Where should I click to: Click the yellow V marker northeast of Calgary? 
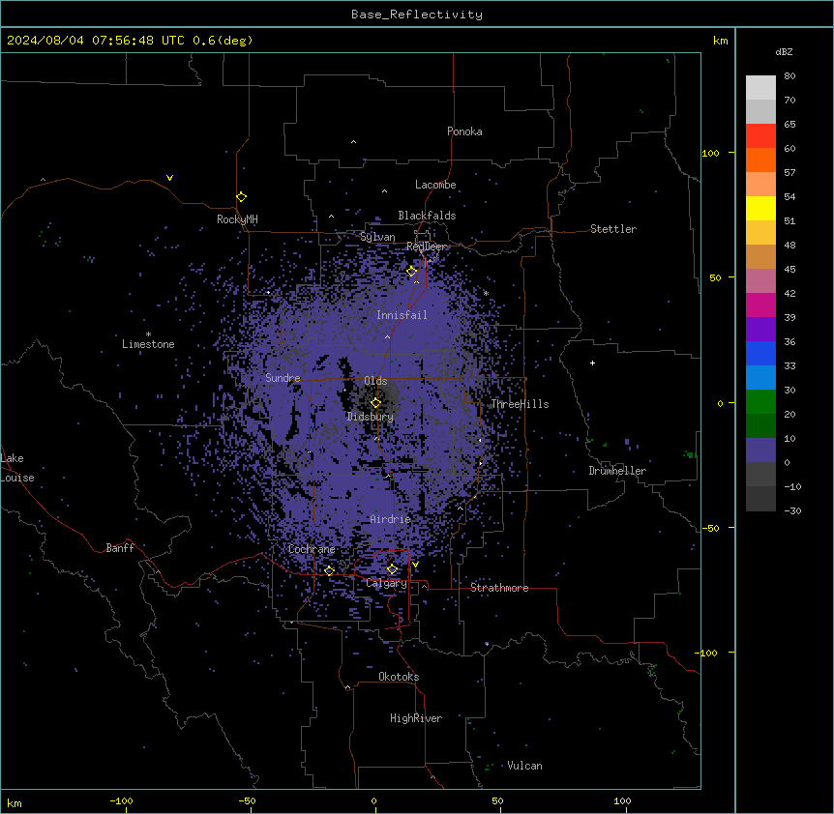coord(415,565)
